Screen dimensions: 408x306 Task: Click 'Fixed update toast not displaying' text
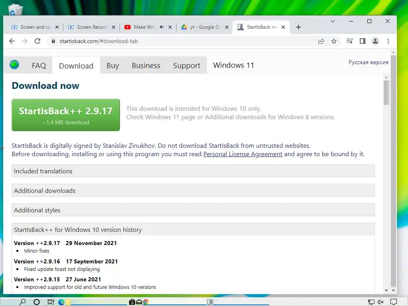coord(62,269)
